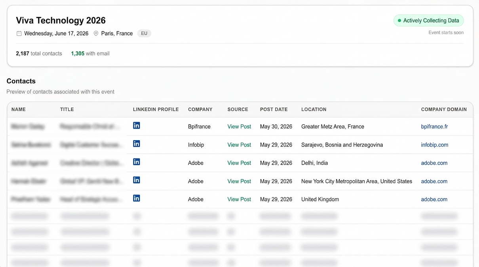479x267 pixels.
Task: View Post for New York City contact
Action: tap(239, 181)
